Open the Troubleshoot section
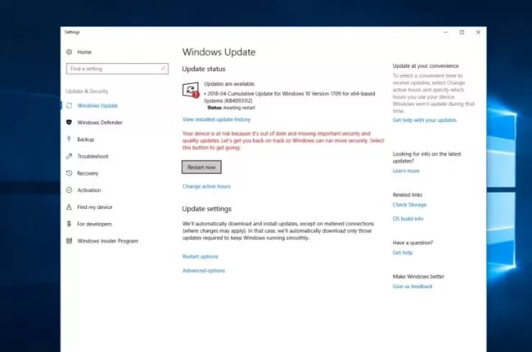532x352 pixels. tap(92, 156)
